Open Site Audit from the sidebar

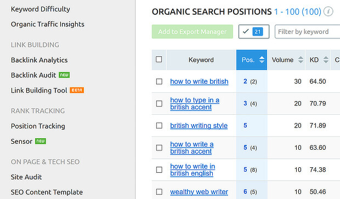click(x=26, y=177)
